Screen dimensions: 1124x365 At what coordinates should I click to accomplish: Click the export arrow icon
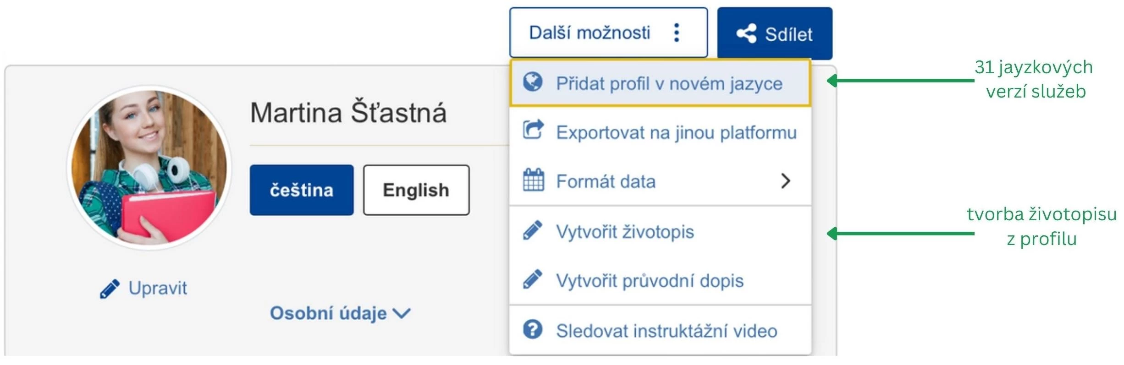(x=533, y=130)
